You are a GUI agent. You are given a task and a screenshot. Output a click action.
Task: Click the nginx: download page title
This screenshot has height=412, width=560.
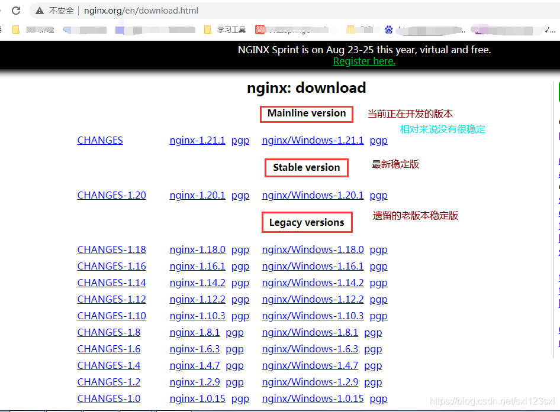click(x=307, y=88)
